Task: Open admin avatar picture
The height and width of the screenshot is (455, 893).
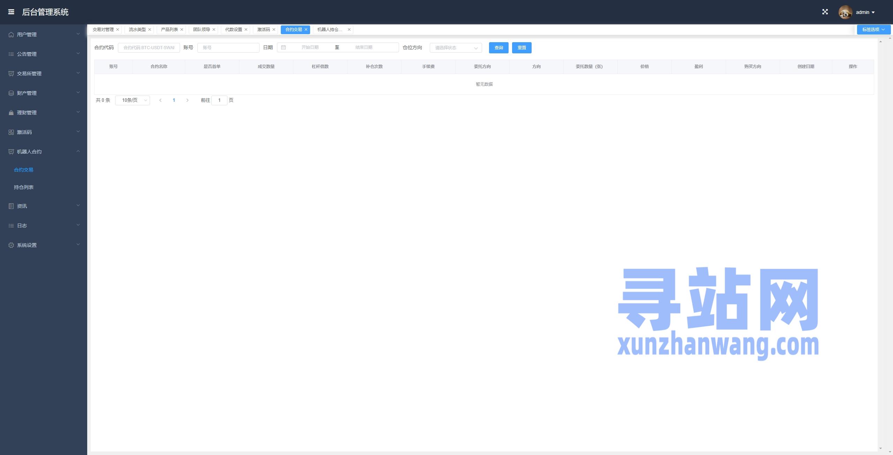Action: pos(845,12)
